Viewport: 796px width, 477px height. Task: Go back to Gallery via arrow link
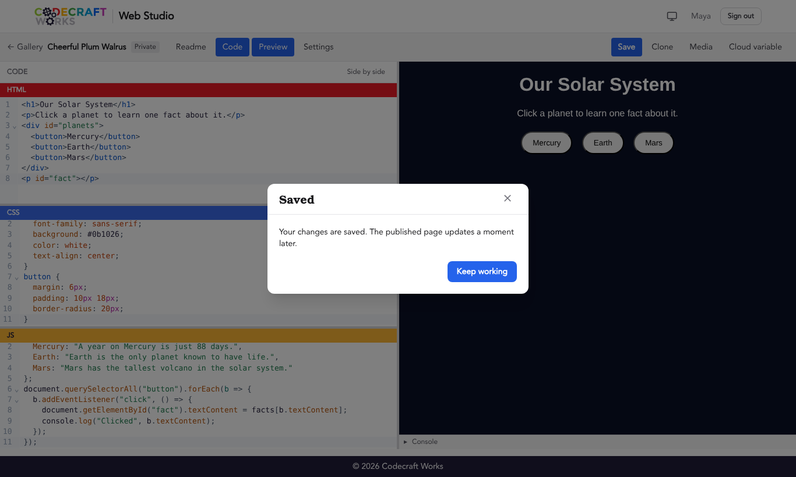[25, 47]
